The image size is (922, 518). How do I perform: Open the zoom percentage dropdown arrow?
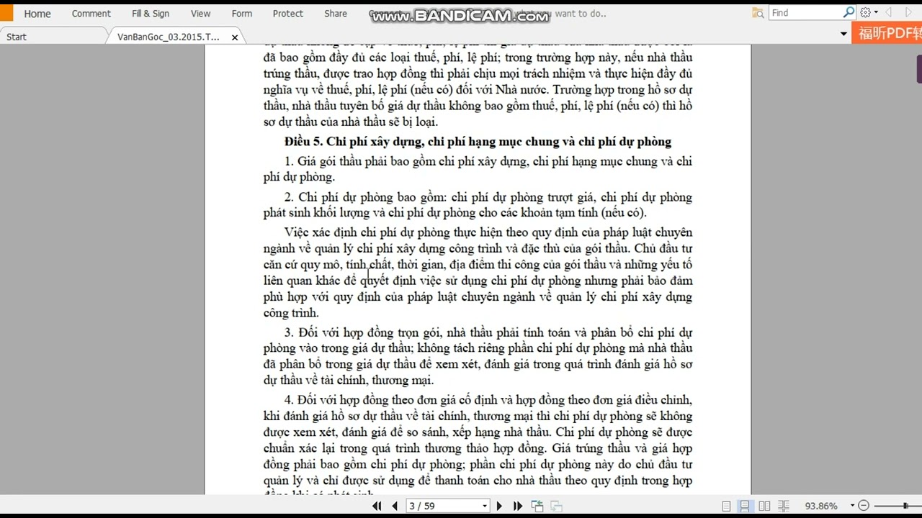point(852,506)
